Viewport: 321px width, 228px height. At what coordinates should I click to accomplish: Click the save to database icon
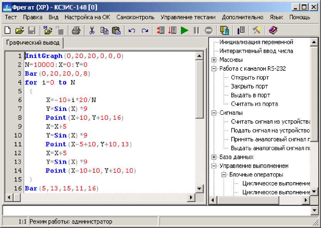(60, 30)
